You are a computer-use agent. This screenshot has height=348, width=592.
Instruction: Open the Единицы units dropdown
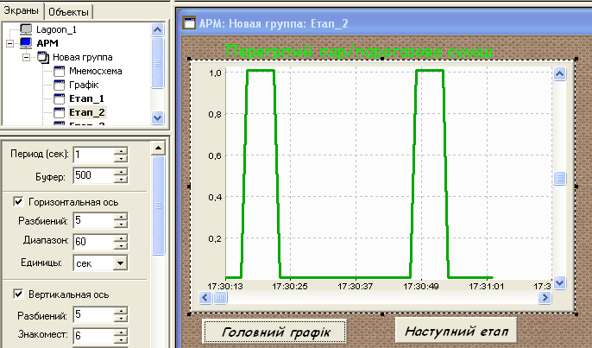click(x=120, y=263)
